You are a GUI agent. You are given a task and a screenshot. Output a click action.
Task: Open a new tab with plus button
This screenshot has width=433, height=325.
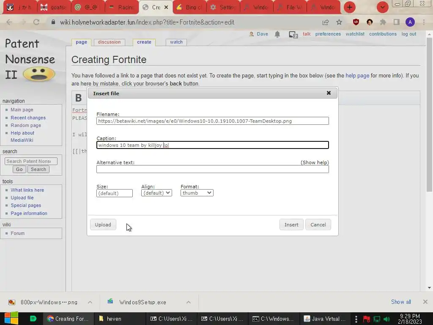(350, 7)
